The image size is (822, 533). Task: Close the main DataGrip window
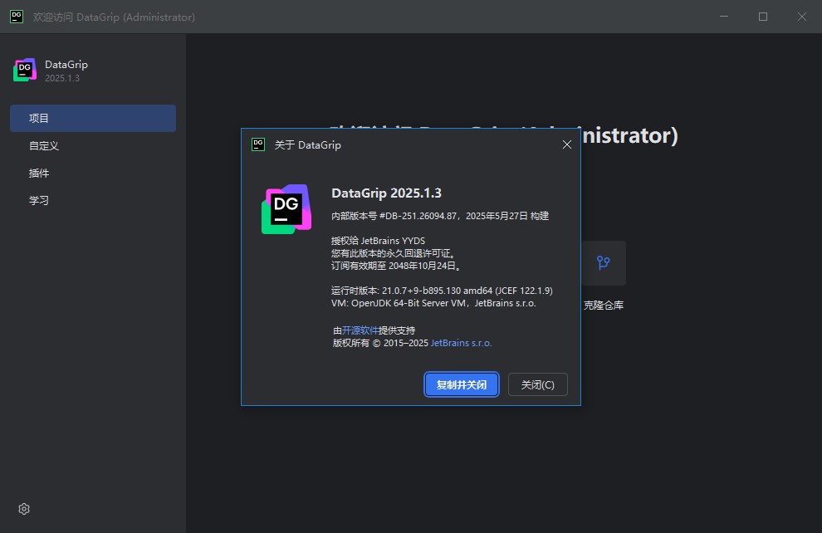point(802,17)
